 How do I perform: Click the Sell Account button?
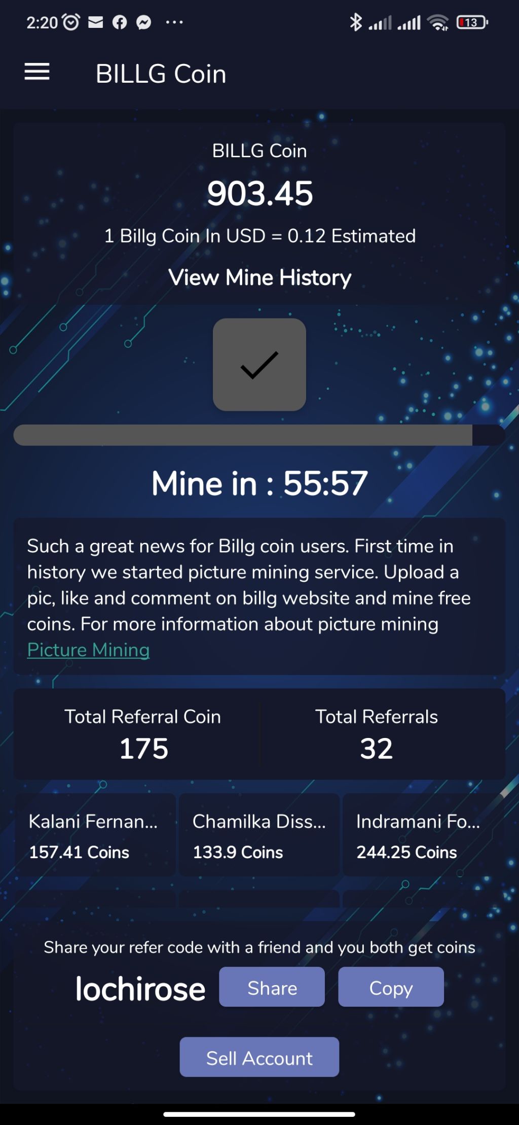point(259,1057)
